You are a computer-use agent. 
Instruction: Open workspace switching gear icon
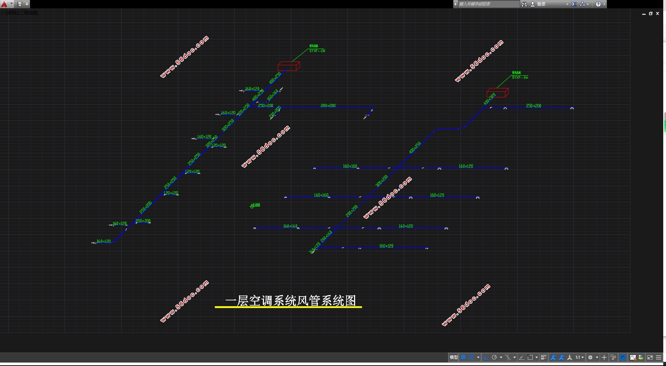pos(591,357)
